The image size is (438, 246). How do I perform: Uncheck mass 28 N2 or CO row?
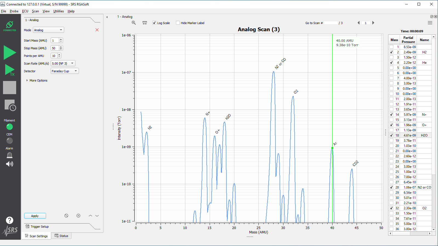391,187
